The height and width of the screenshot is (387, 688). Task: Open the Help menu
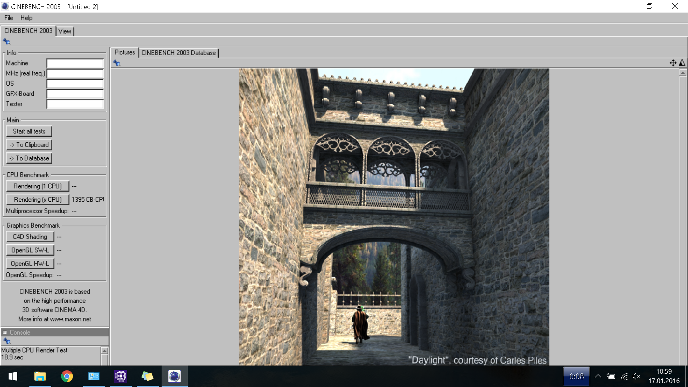click(26, 18)
